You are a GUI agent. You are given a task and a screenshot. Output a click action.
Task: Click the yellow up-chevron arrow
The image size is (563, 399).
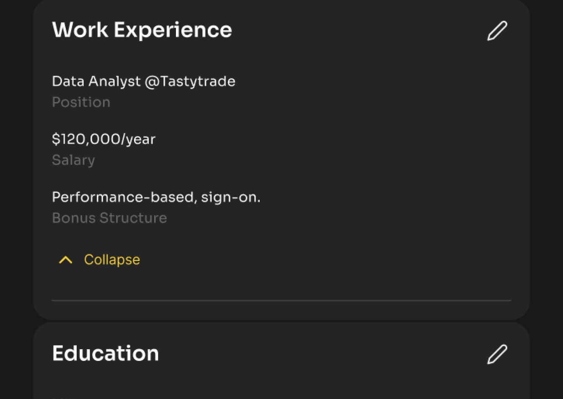[x=66, y=260]
